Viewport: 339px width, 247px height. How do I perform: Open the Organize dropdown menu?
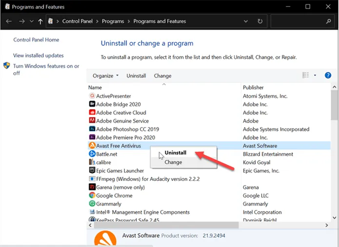105,76
